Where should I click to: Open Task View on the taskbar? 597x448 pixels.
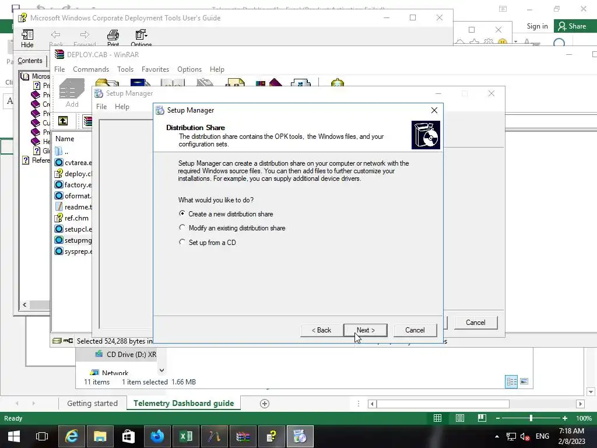pyautogui.click(x=41, y=436)
